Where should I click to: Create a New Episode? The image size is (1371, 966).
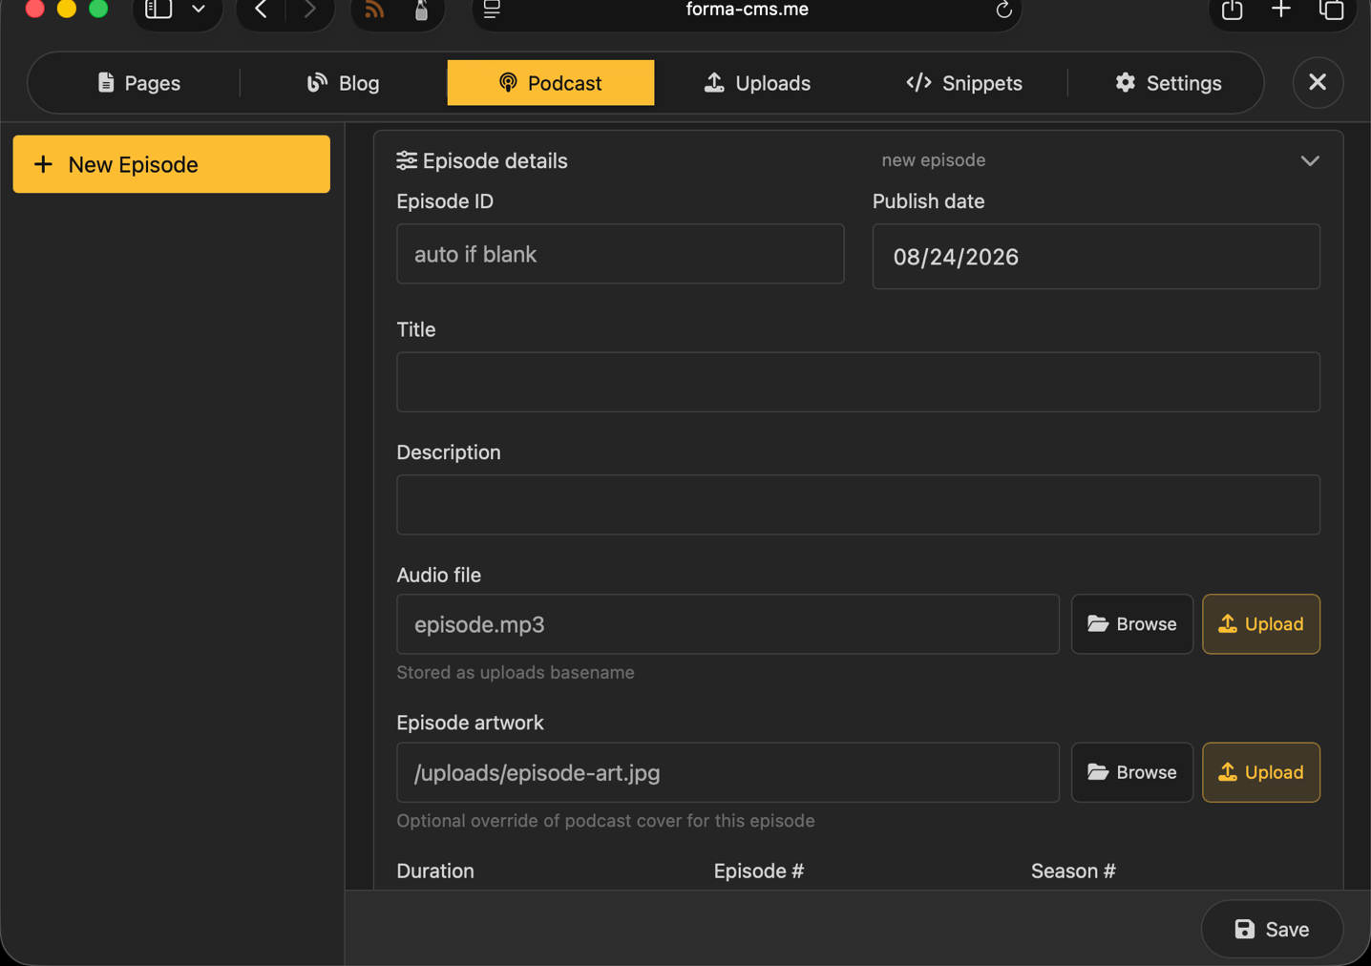coord(172,164)
